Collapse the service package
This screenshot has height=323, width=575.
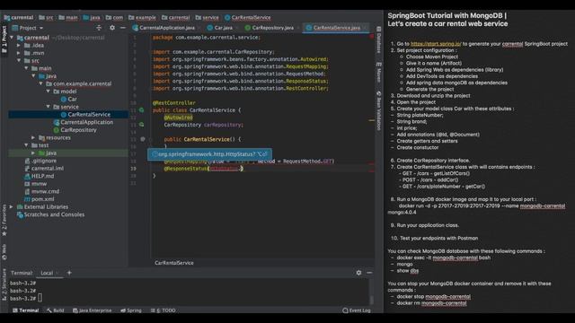coord(48,107)
